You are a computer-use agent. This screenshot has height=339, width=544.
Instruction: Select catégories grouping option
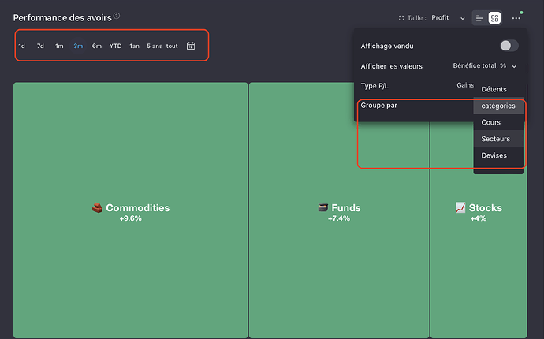click(x=497, y=106)
